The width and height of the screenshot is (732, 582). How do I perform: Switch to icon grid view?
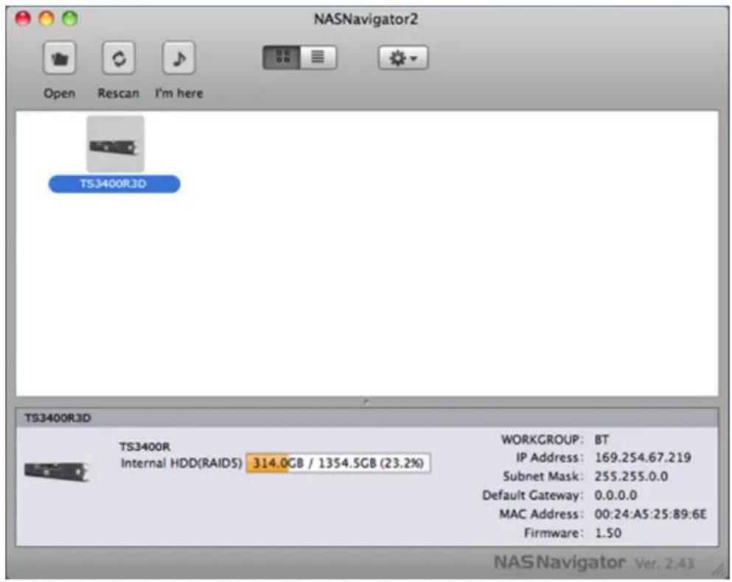tap(282, 57)
